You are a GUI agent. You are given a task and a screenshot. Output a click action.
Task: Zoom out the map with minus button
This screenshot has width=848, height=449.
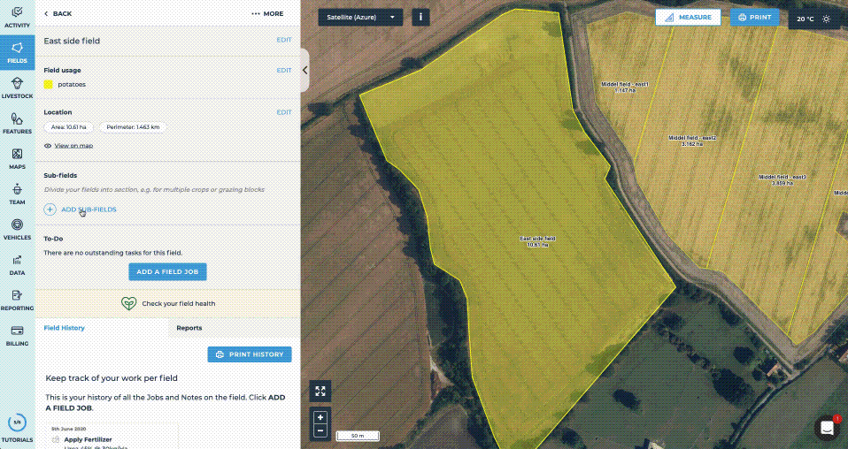(x=320, y=430)
